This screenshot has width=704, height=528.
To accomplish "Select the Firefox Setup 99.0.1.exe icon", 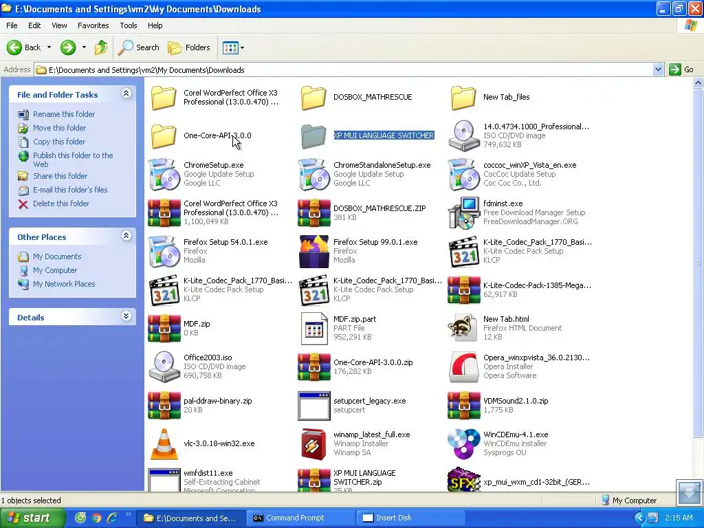I will pyautogui.click(x=313, y=252).
